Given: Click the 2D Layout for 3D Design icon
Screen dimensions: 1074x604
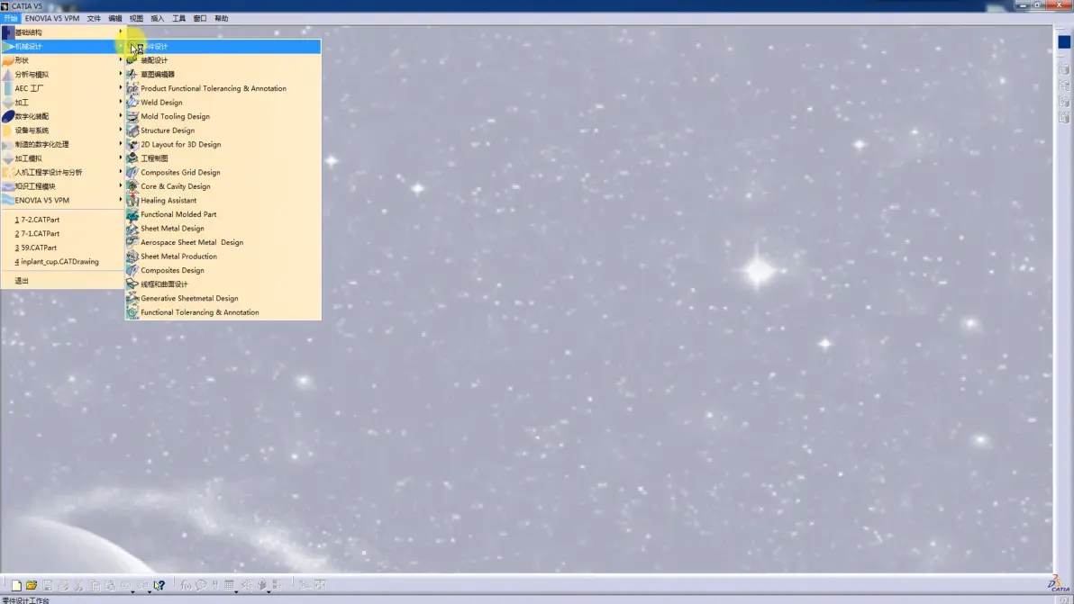Looking at the screenshot, I should [132, 144].
